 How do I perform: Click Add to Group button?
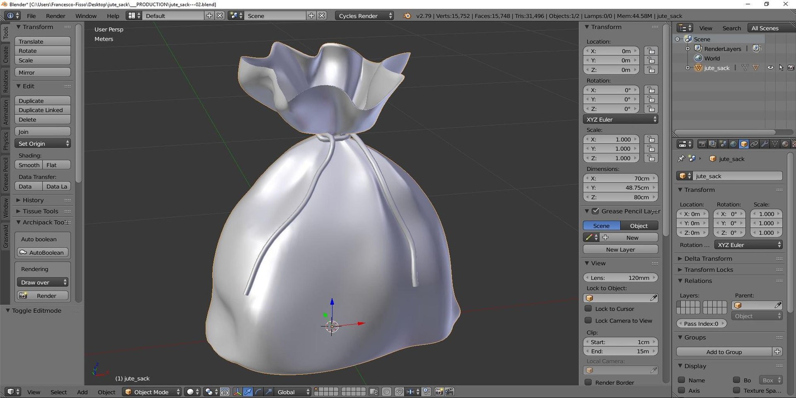724,352
